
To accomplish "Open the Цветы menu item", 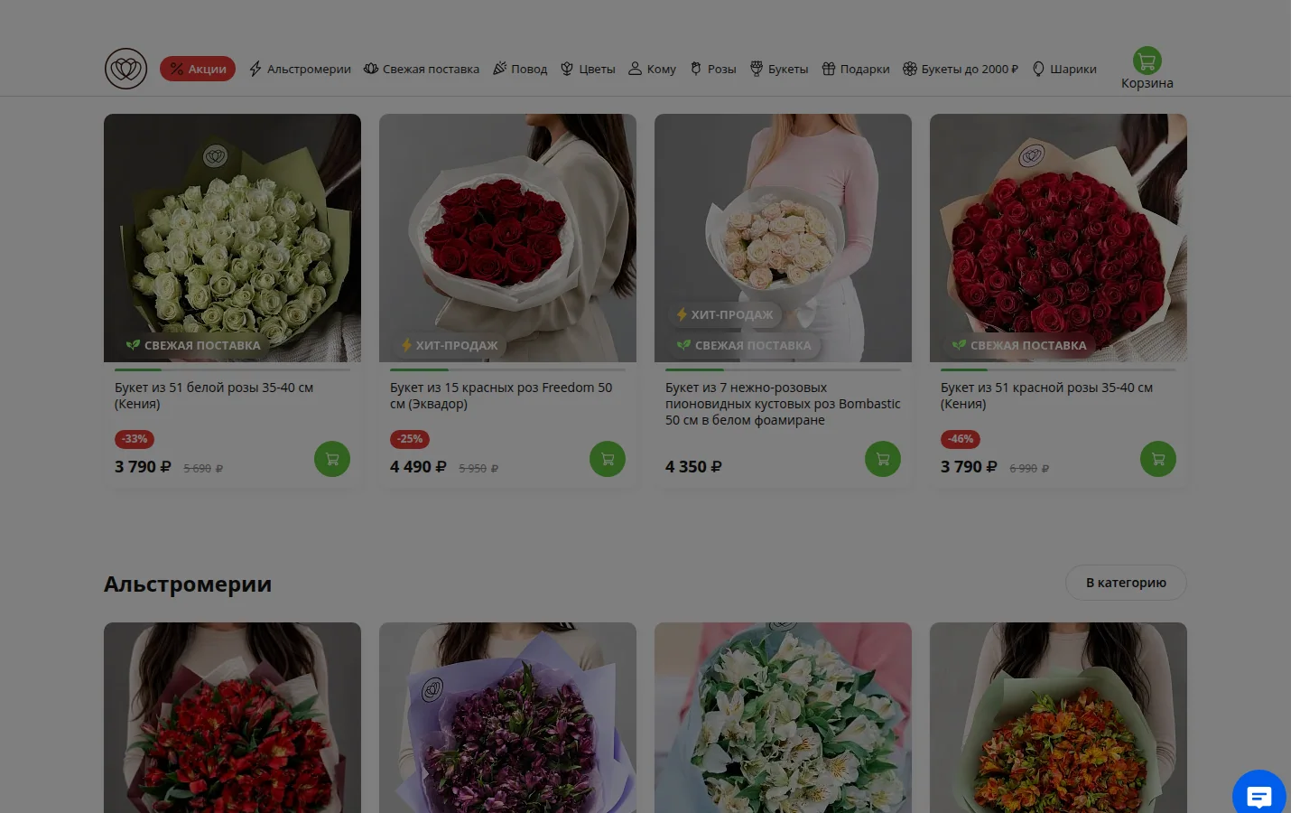I will 588,69.
